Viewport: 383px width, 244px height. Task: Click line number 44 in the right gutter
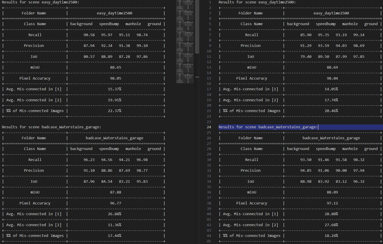209,236
